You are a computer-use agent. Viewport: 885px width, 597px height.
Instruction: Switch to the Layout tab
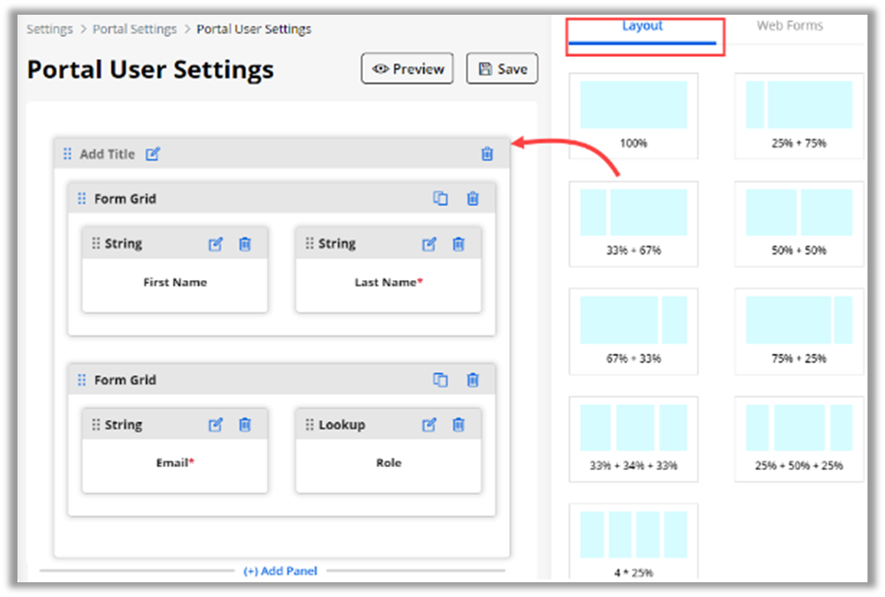[642, 26]
